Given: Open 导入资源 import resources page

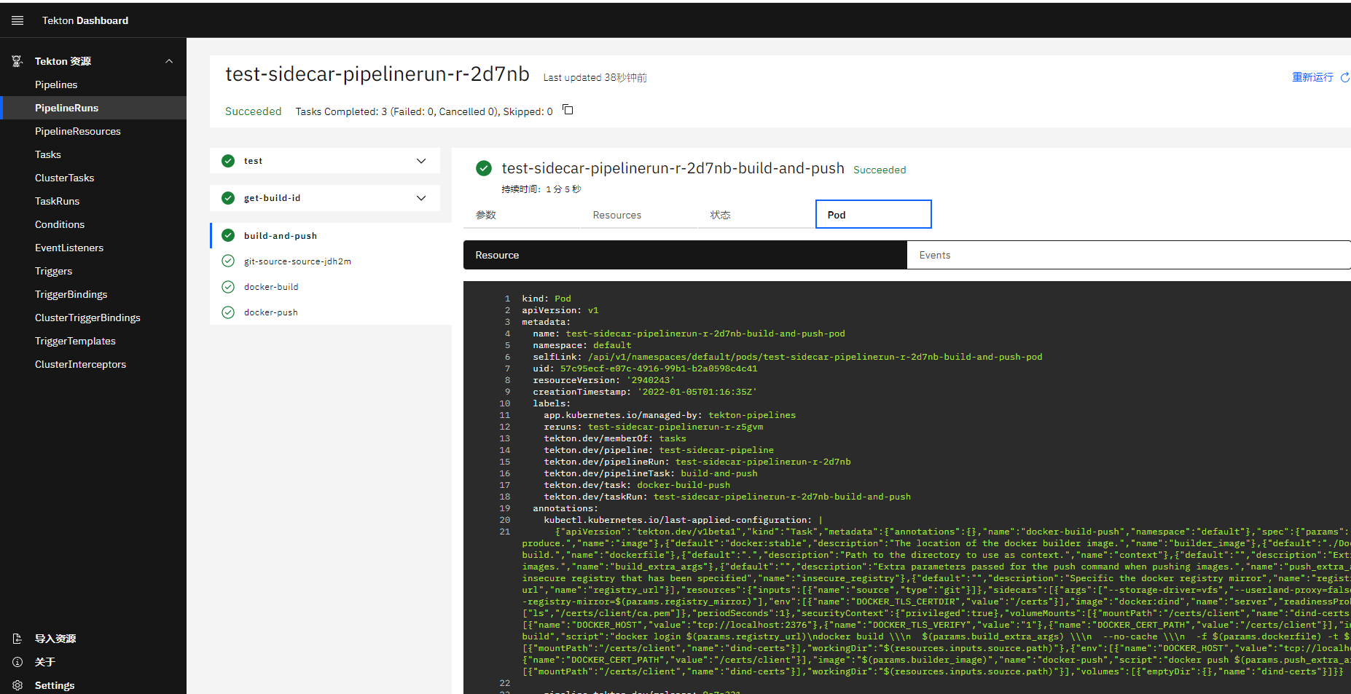Looking at the screenshot, I should (x=93, y=639).
